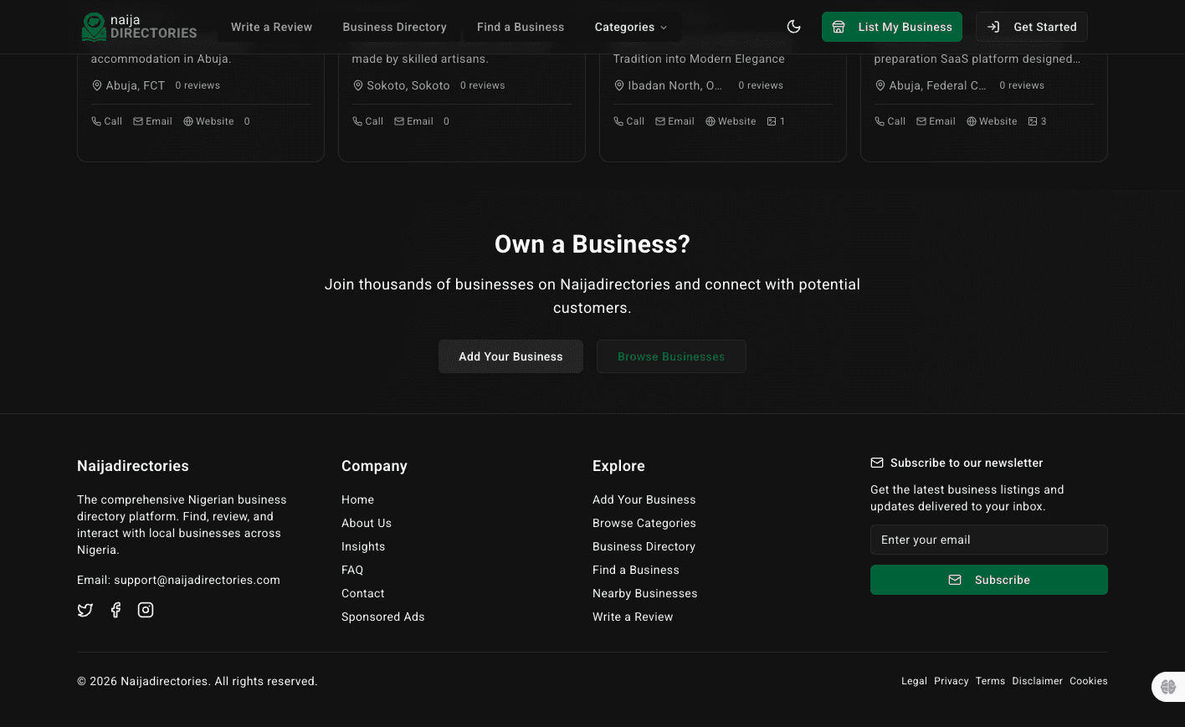
Task: Open the Instagram social icon
Action: pyautogui.click(x=146, y=610)
